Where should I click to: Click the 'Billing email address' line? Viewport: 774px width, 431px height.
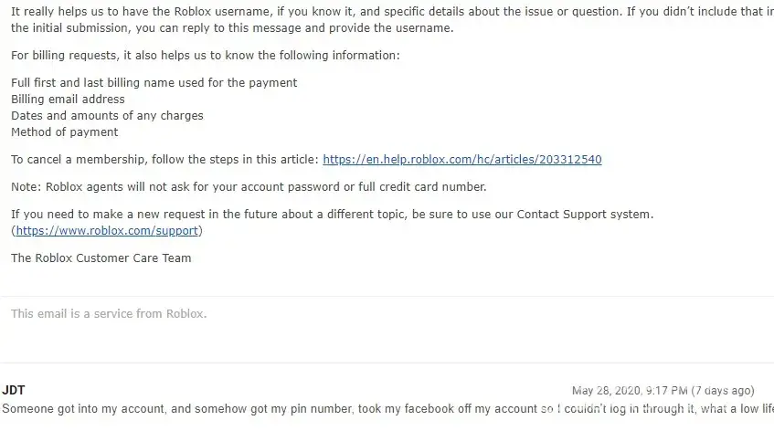point(68,100)
